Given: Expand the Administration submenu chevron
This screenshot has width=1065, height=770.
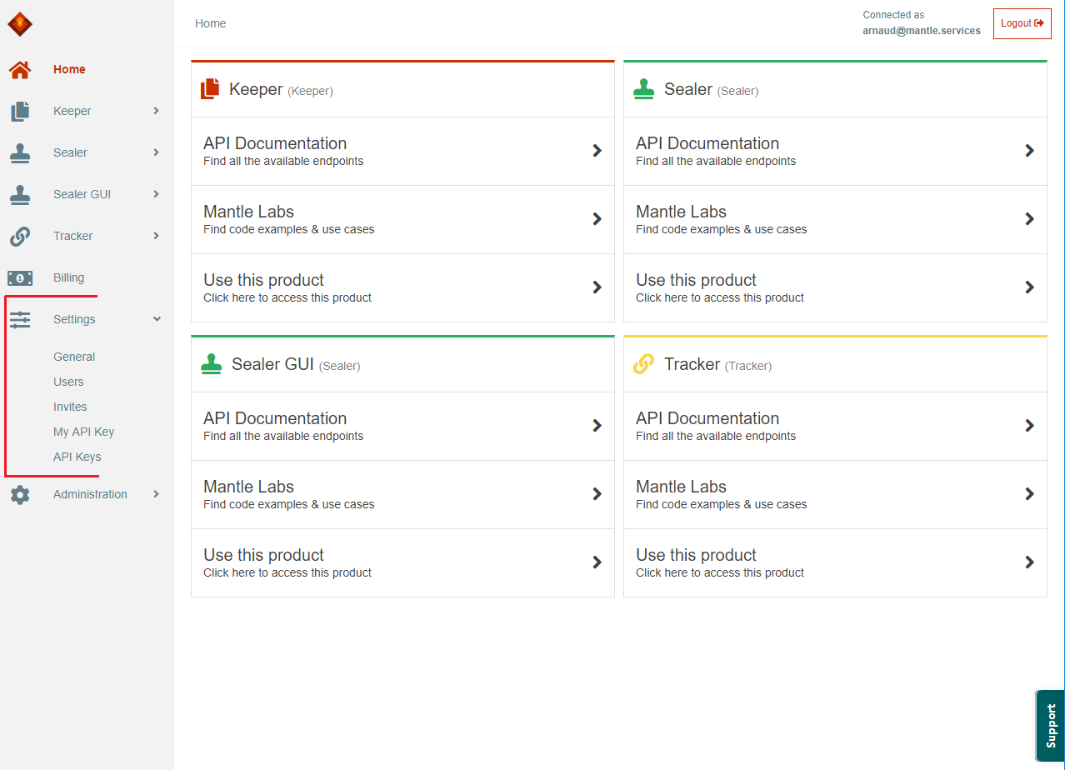Looking at the screenshot, I should [156, 494].
